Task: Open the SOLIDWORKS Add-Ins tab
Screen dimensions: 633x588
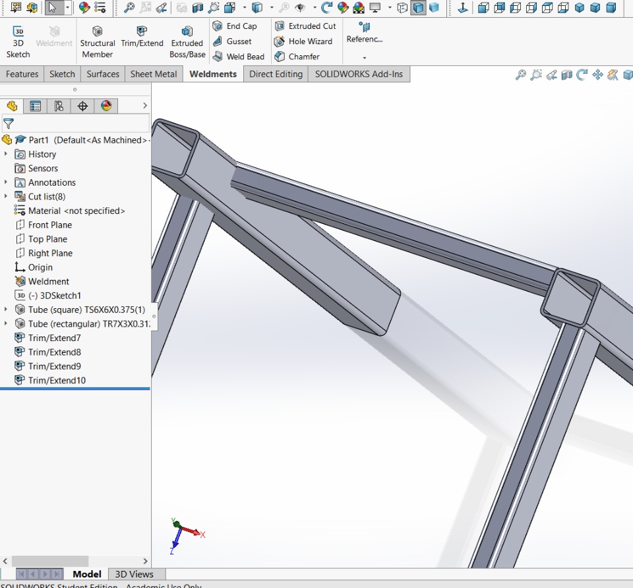Action: (x=359, y=74)
